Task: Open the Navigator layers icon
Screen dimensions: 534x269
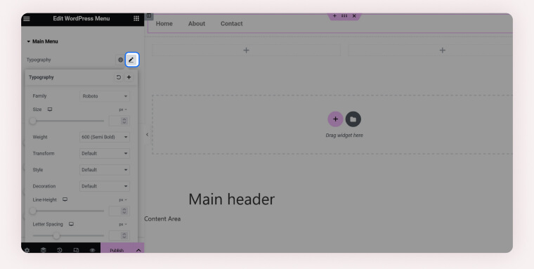Action: coord(44,250)
